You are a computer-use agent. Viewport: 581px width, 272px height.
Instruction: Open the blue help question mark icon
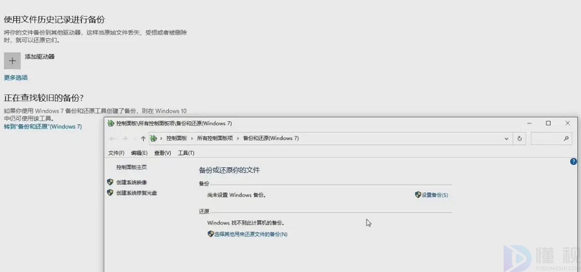click(x=573, y=162)
